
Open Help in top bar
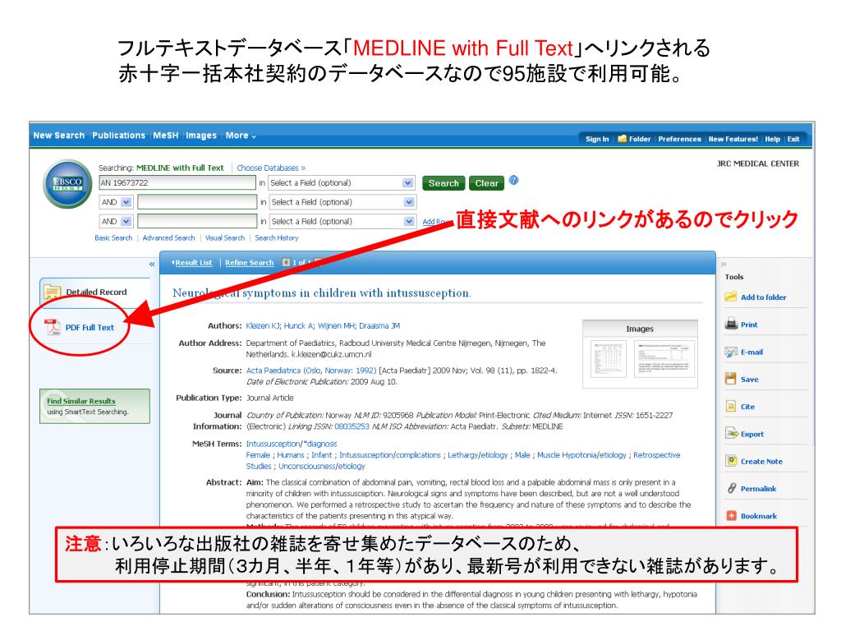coord(772,139)
